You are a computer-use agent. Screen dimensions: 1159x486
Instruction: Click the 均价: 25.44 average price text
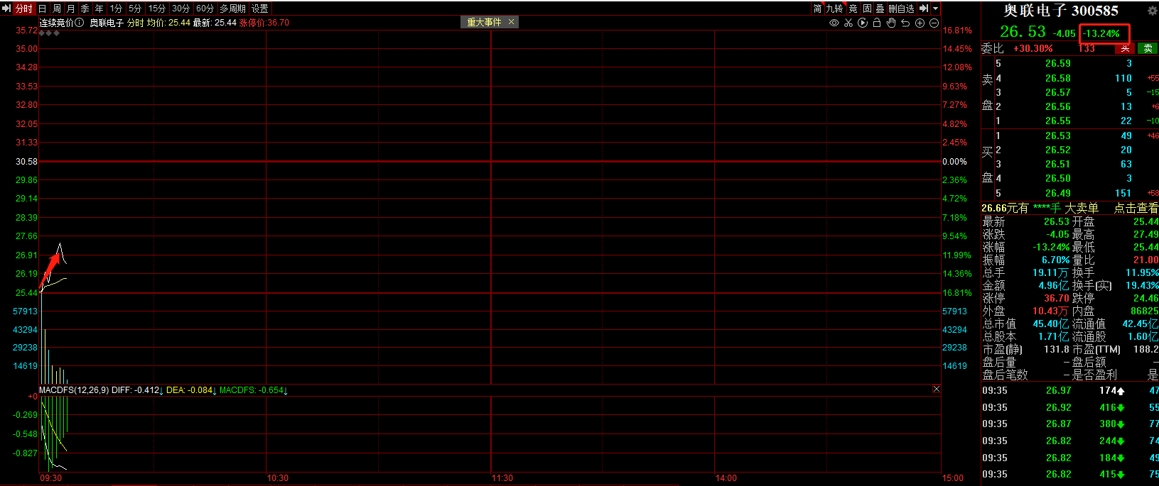(x=168, y=23)
